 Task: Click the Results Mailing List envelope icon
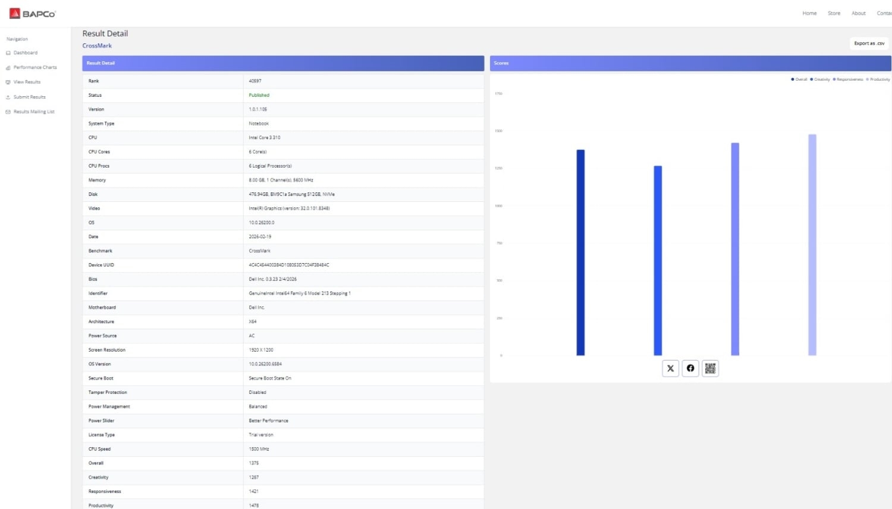coord(8,112)
